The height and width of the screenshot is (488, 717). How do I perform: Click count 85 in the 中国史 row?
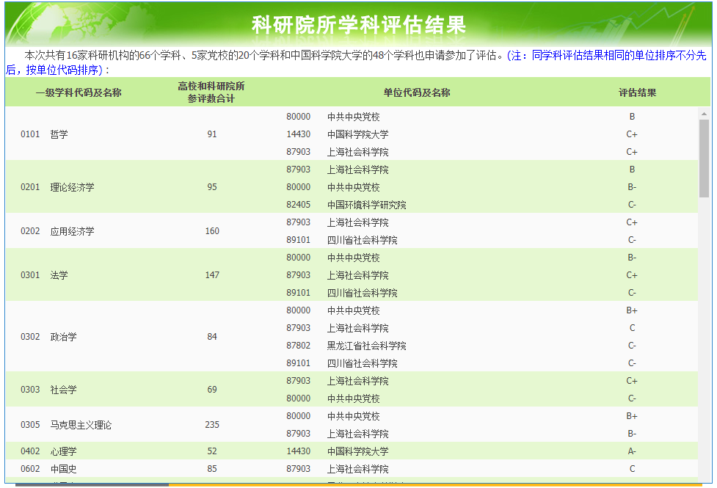pos(211,469)
